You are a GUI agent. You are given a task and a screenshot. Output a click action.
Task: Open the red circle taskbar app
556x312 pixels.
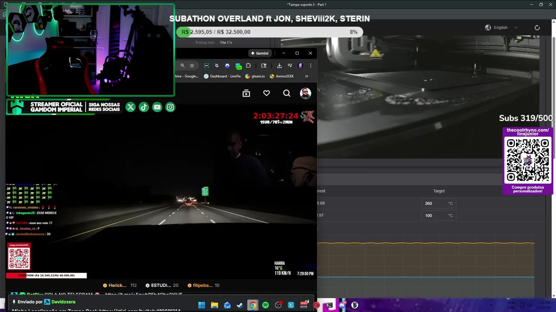pos(317,305)
